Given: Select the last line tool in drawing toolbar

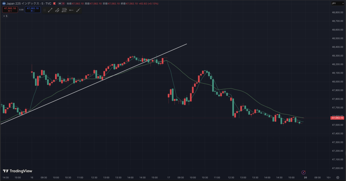Looking at the screenshot, I should 78,10.
